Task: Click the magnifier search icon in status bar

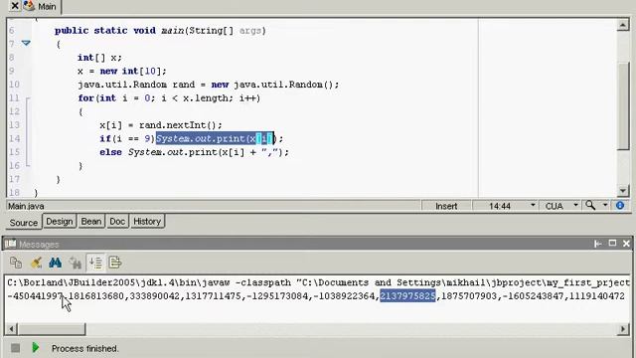Action: coord(590,206)
